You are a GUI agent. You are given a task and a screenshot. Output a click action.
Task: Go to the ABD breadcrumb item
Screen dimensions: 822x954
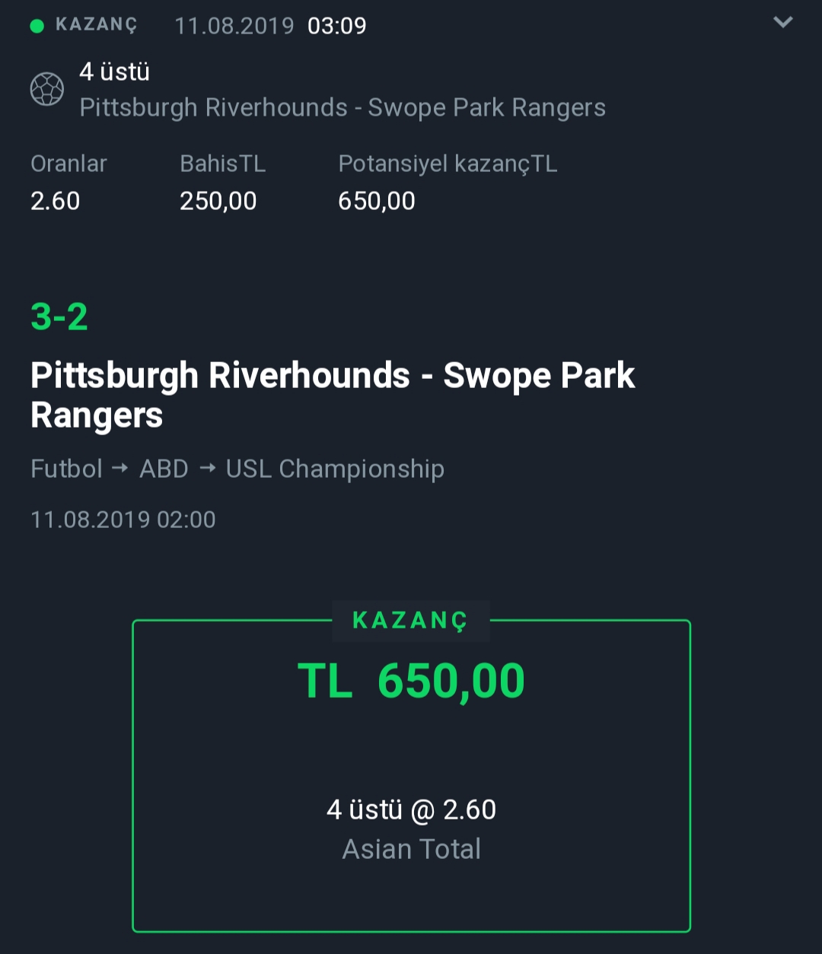[164, 469]
